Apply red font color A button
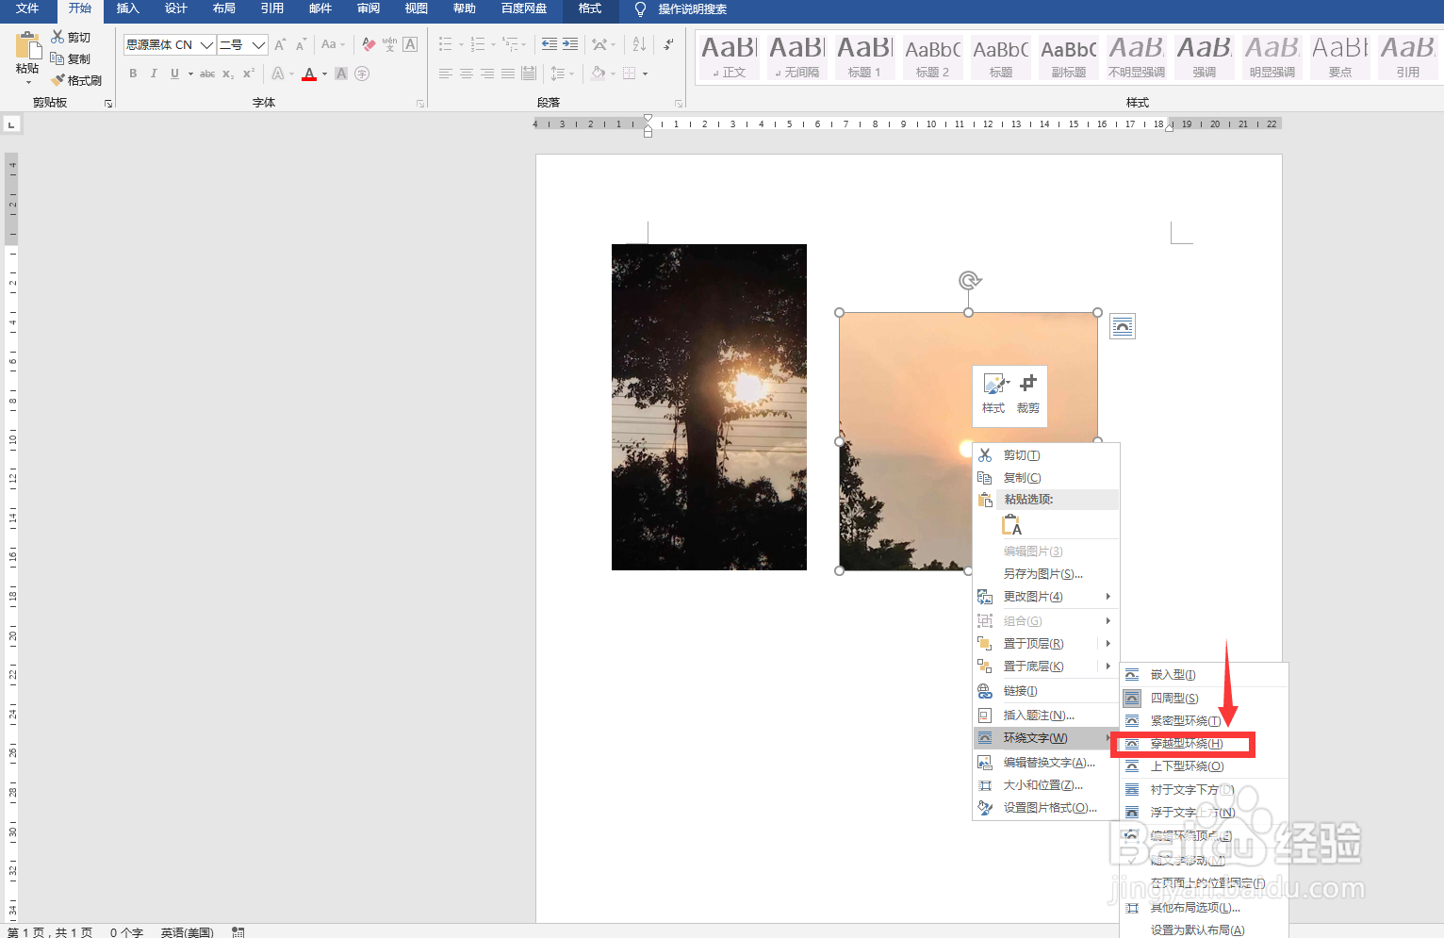Image resolution: width=1444 pixels, height=938 pixels. 309,74
